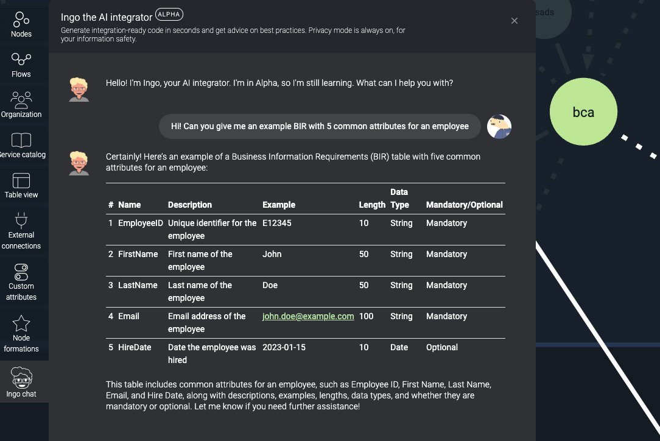
Task: Open the Service catalog book icon
Action: (21, 141)
